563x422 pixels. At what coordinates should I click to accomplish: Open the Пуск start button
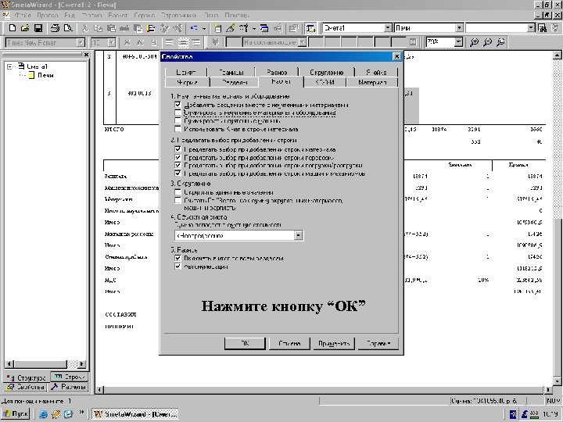pos(15,413)
